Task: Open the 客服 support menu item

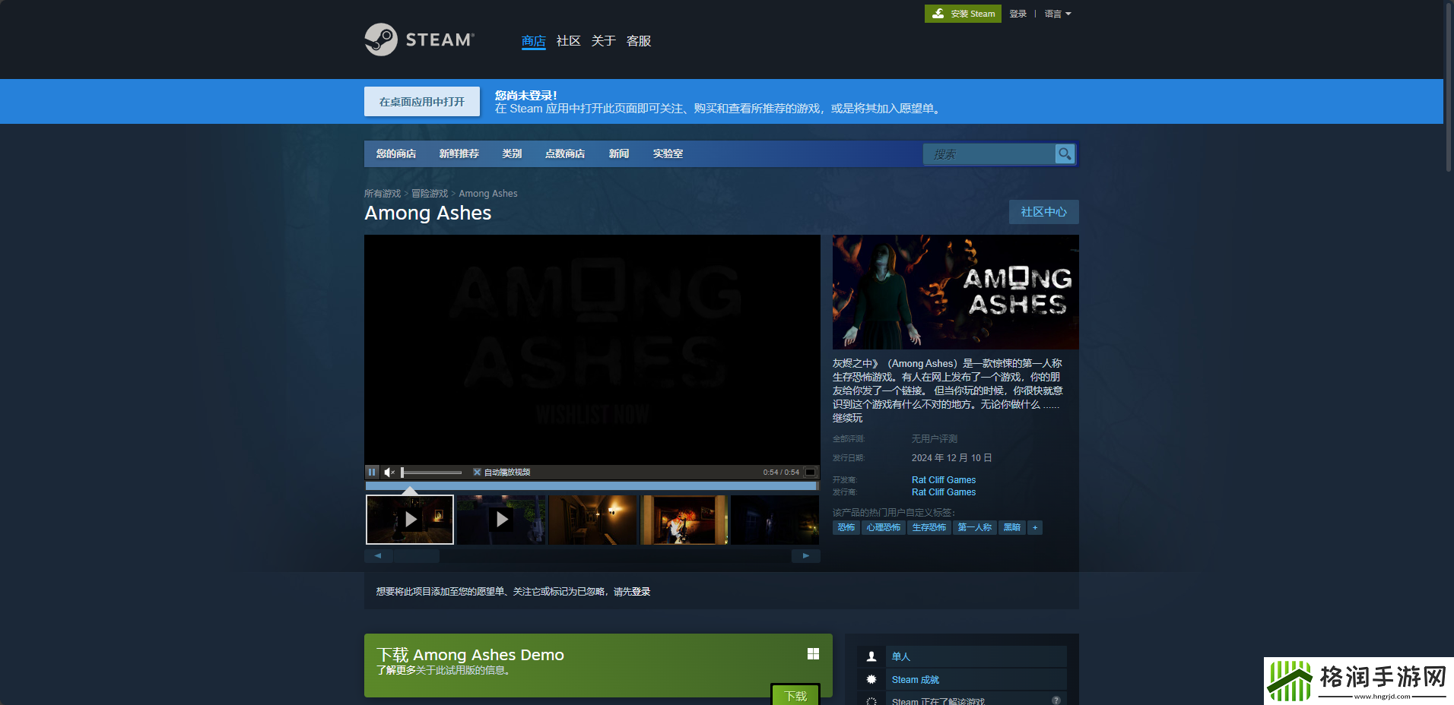Action: (x=638, y=41)
